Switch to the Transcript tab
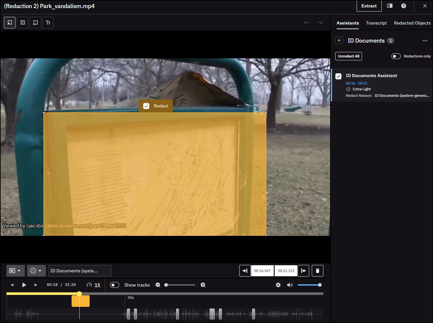Image resolution: width=433 pixels, height=323 pixels. coord(376,23)
